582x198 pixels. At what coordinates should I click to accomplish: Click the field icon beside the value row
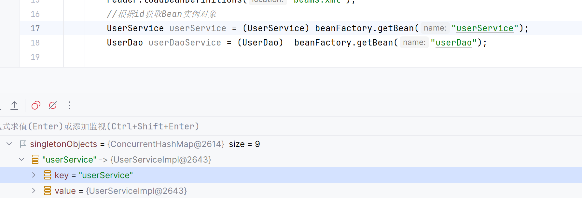(x=48, y=191)
